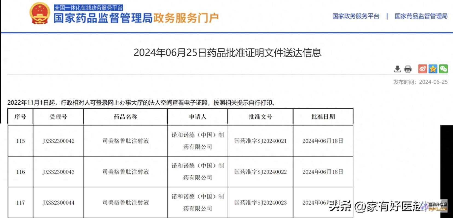The image size is (453, 218).
Task: Click 司美格鲁肽注射液 in row 116
Action: [126, 172]
